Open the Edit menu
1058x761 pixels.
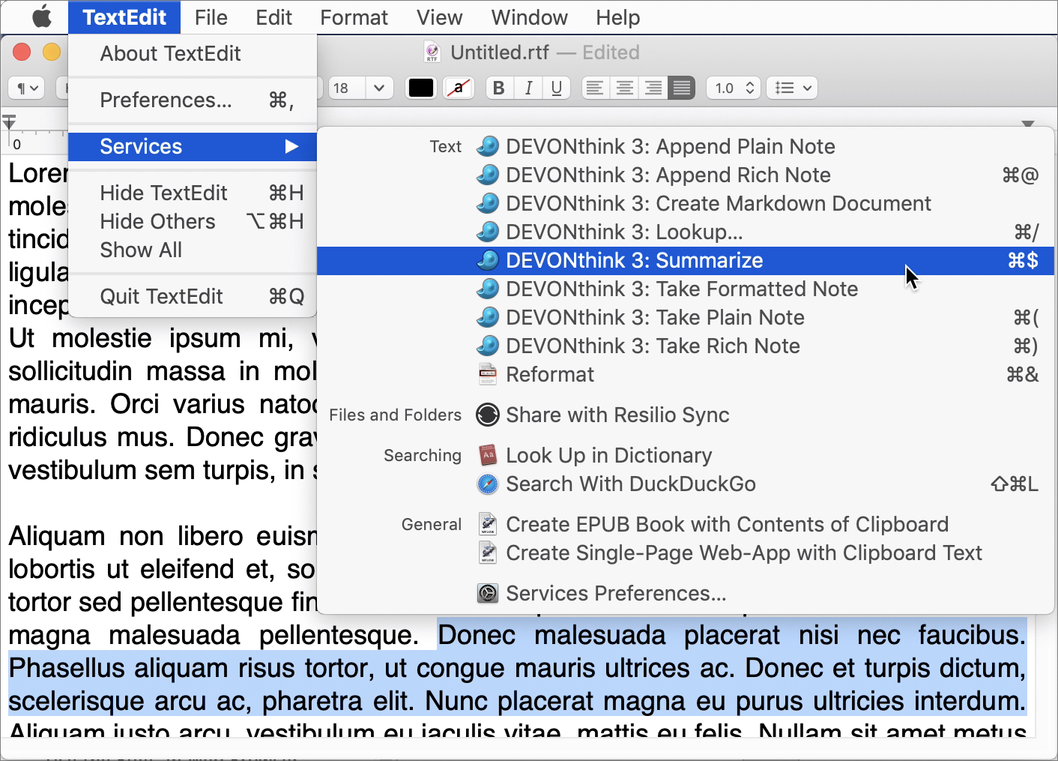pos(273,17)
